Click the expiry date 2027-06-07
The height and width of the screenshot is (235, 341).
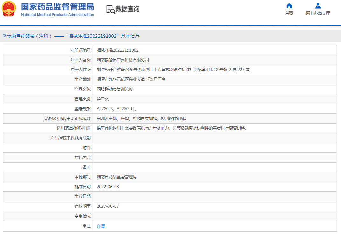[x=108, y=206]
